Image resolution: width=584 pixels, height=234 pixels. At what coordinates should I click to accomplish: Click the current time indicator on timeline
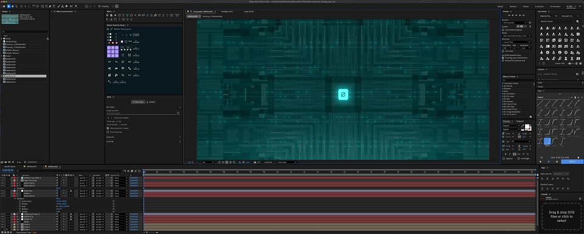point(144,171)
